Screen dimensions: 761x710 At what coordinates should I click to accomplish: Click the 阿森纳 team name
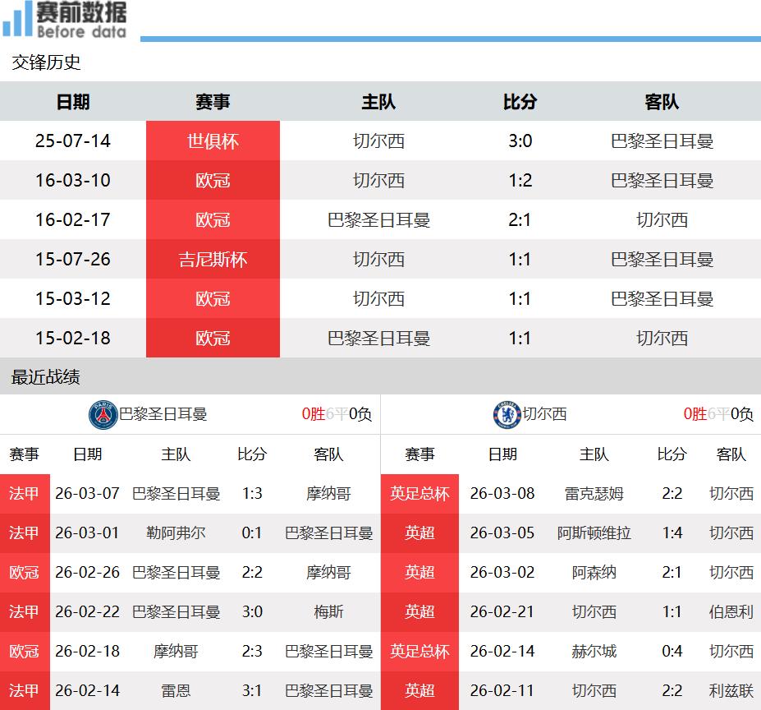point(594,573)
